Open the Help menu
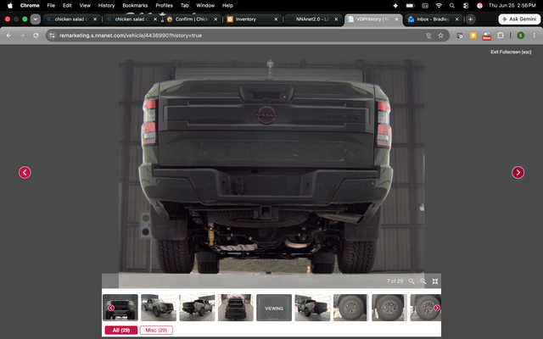This screenshot has height=339, width=543. [227, 6]
